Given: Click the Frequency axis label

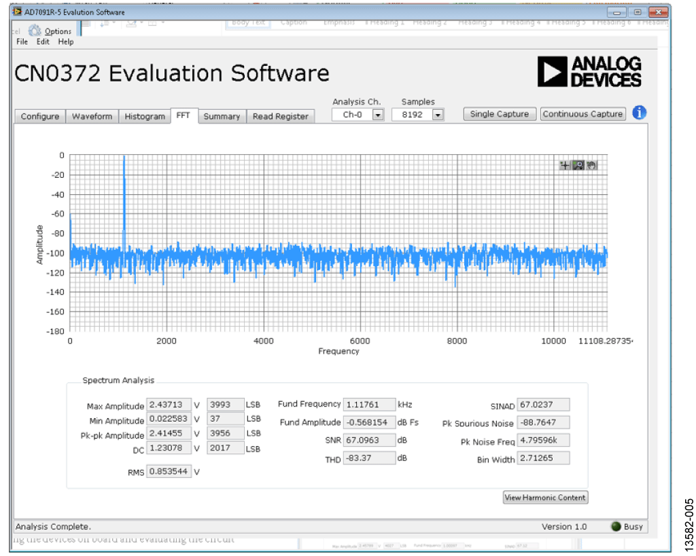Looking at the screenshot, I should click(338, 351).
